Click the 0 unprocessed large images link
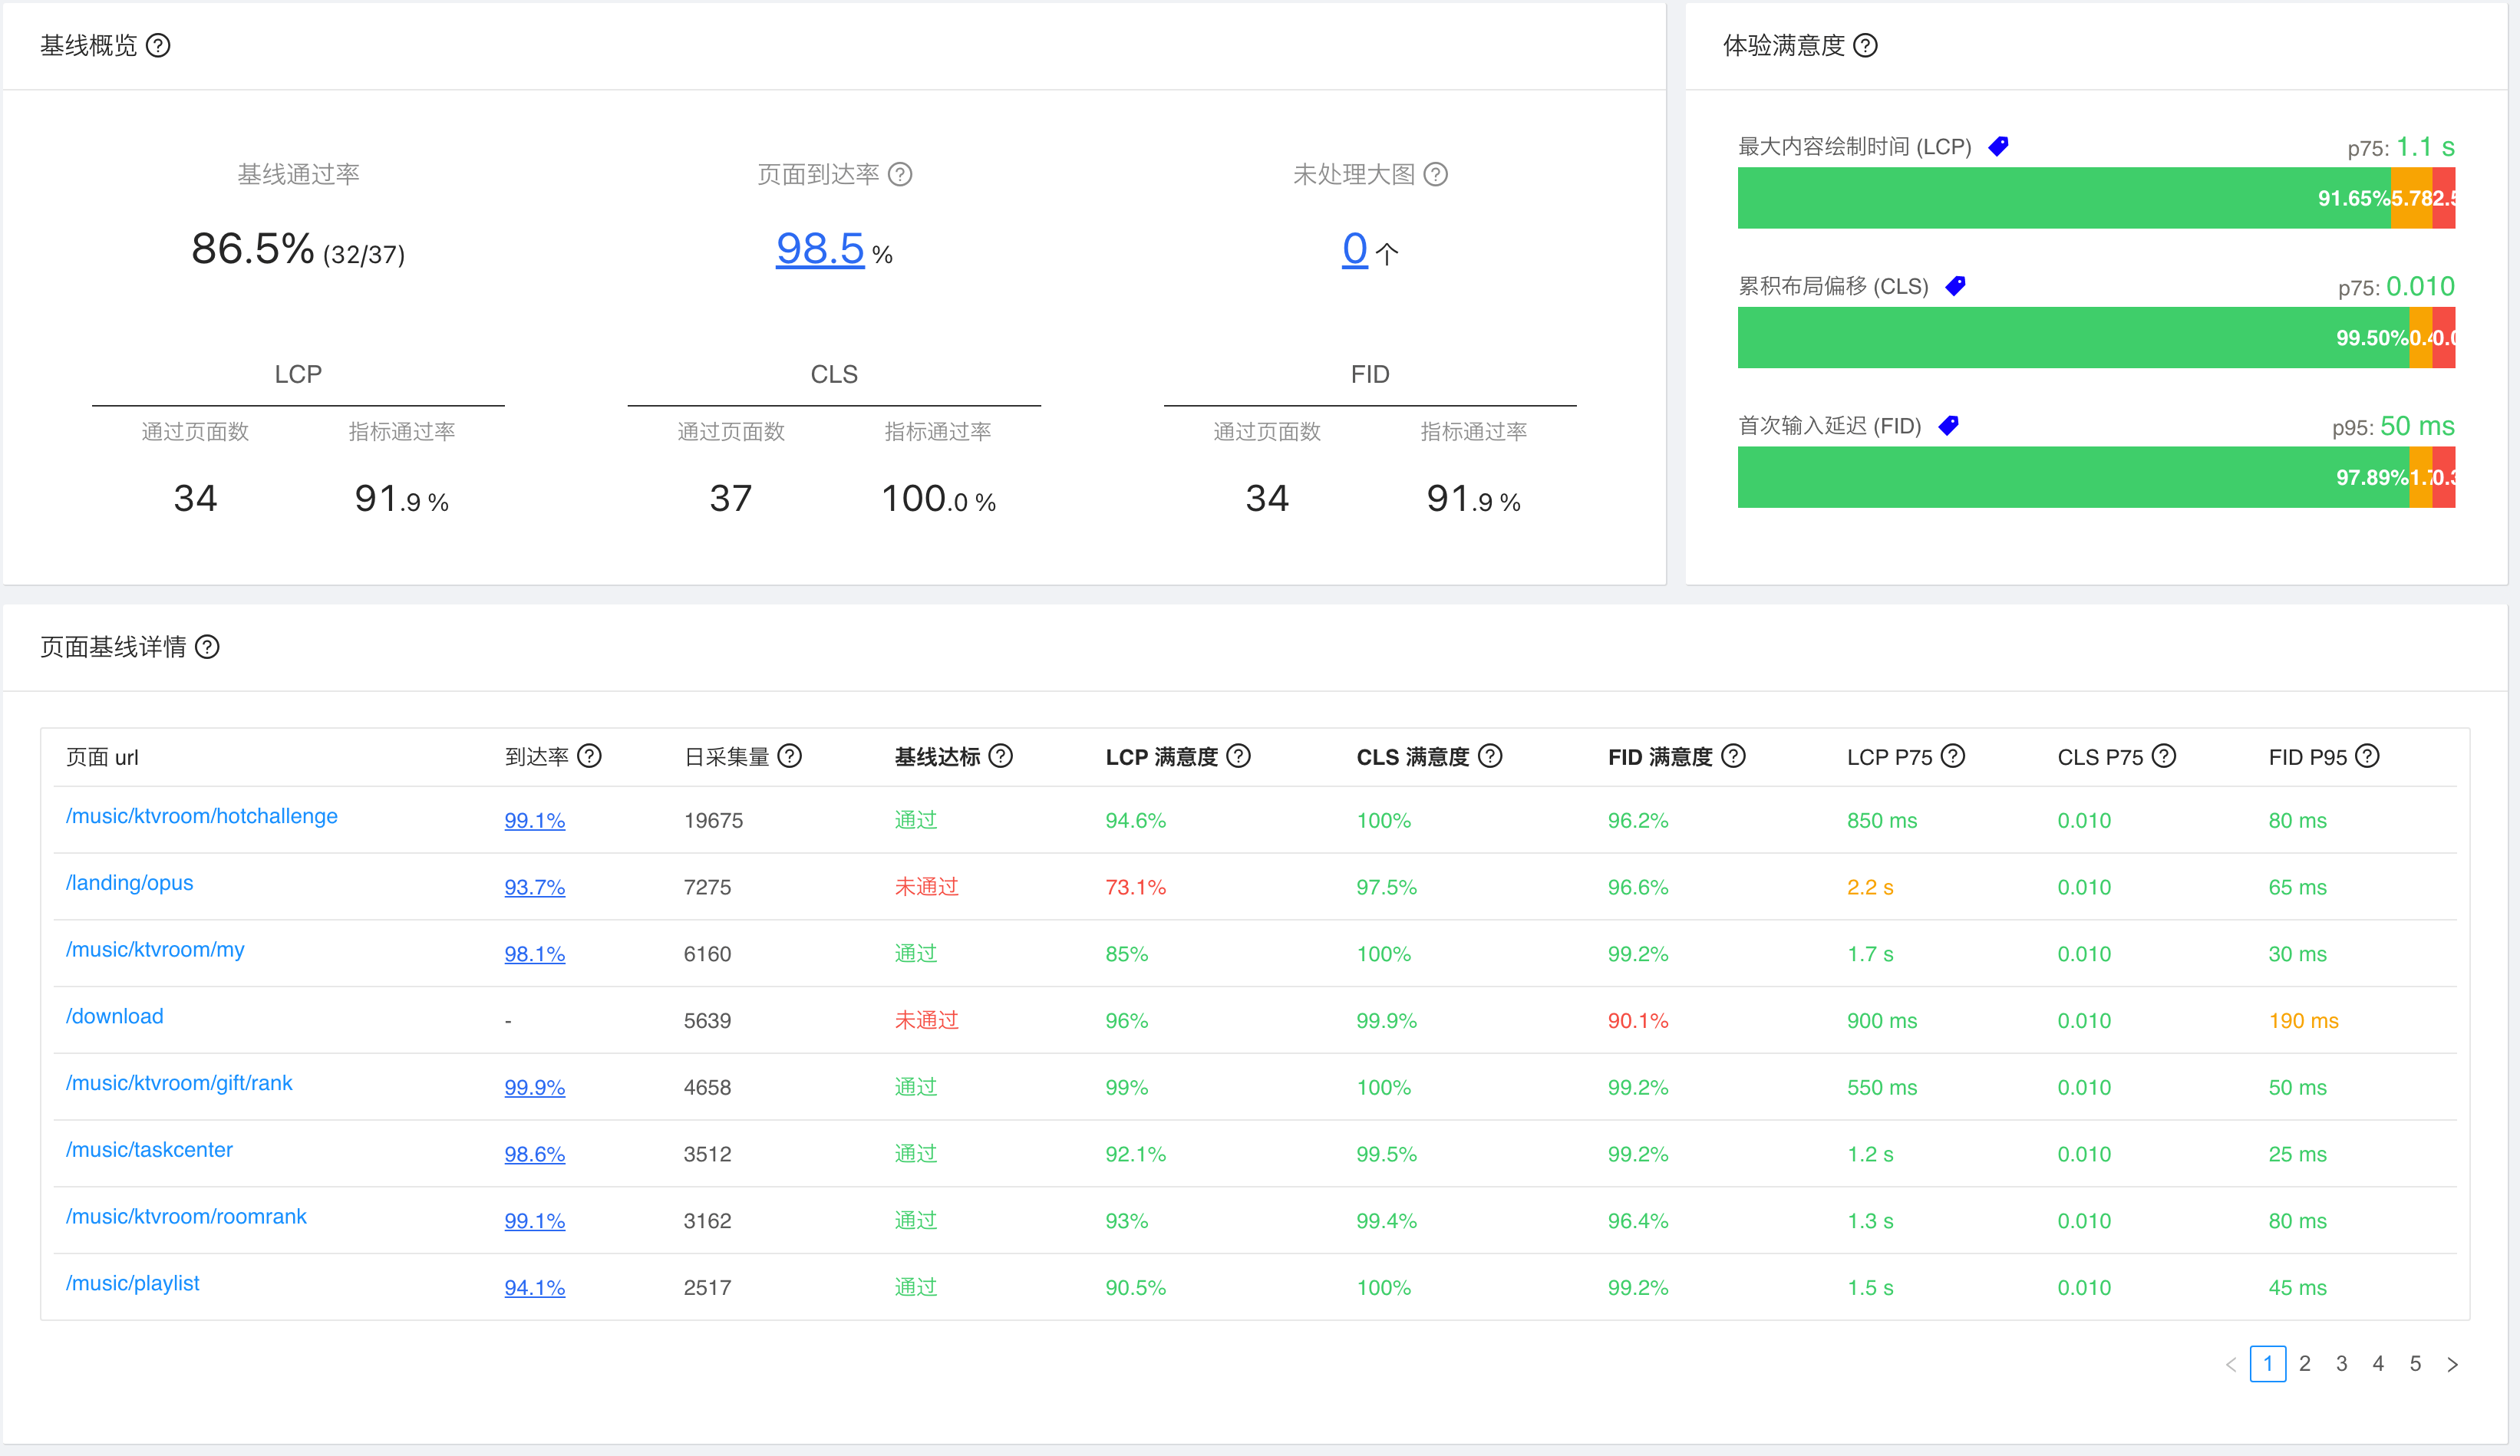 point(1354,248)
